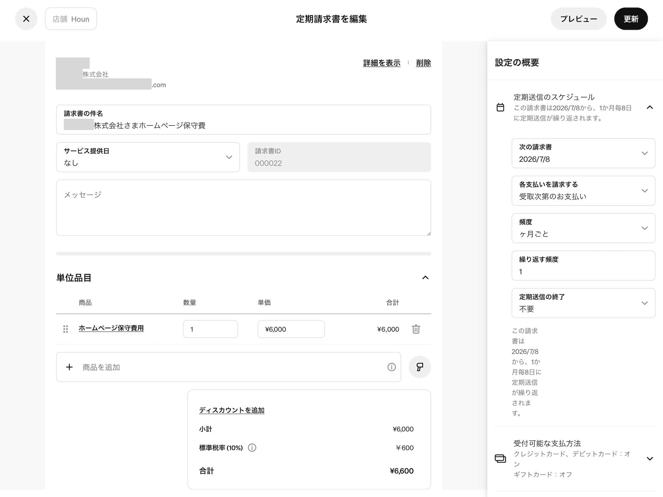The width and height of the screenshot is (663, 497).
Task: Click the 請求書ID field showing 000022
Action: point(339,157)
